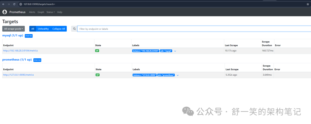Click the 160.727ms scrape duration value

pyautogui.click(x=268, y=51)
